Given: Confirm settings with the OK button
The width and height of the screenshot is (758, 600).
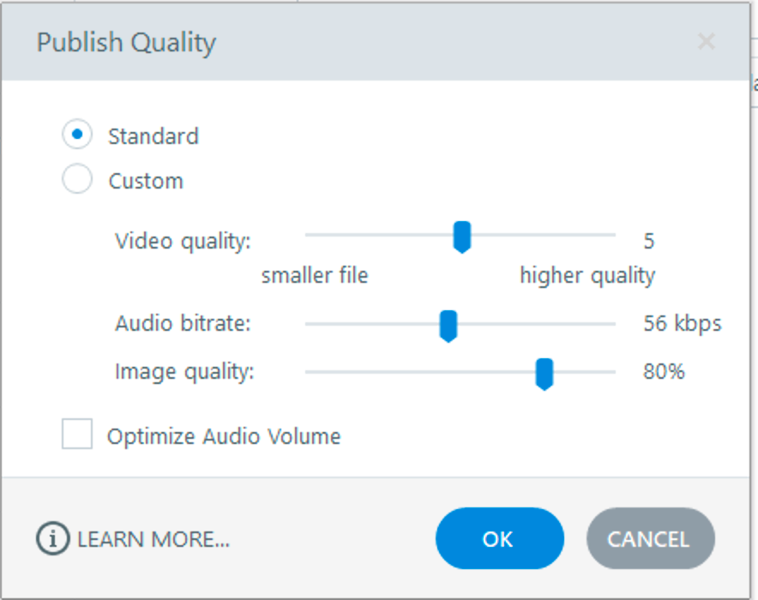Looking at the screenshot, I should click(x=499, y=538).
